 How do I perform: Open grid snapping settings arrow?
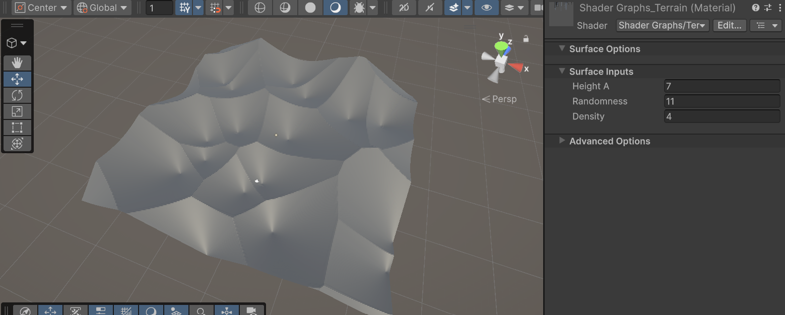pyautogui.click(x=229, y=8)
